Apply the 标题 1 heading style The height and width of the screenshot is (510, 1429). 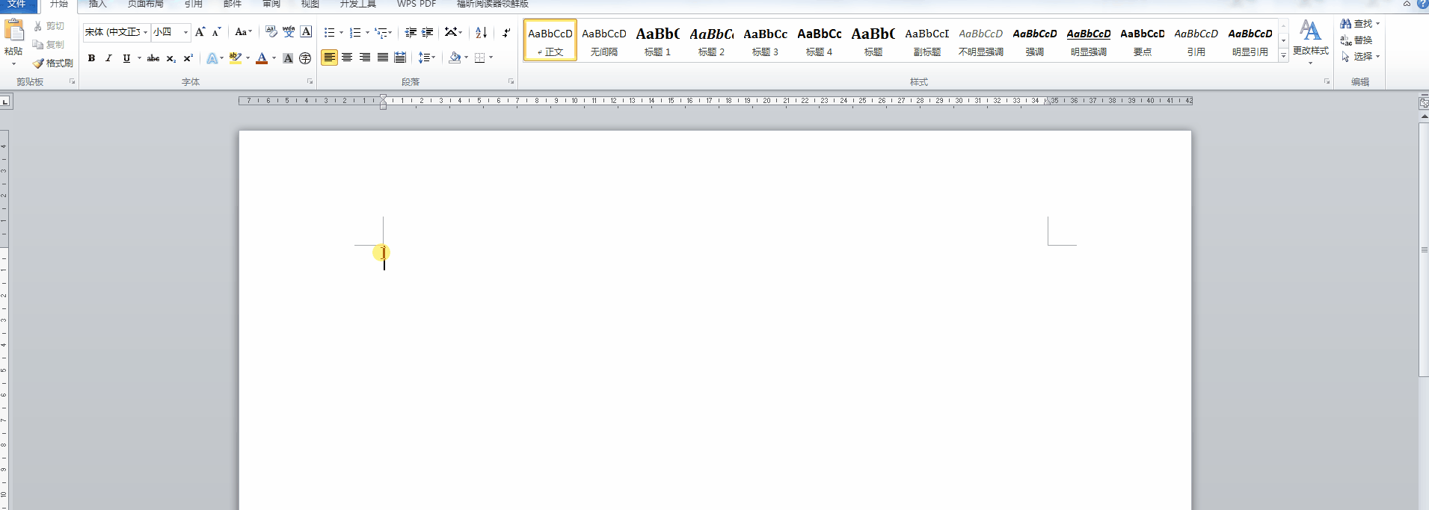tap(658, 41)
